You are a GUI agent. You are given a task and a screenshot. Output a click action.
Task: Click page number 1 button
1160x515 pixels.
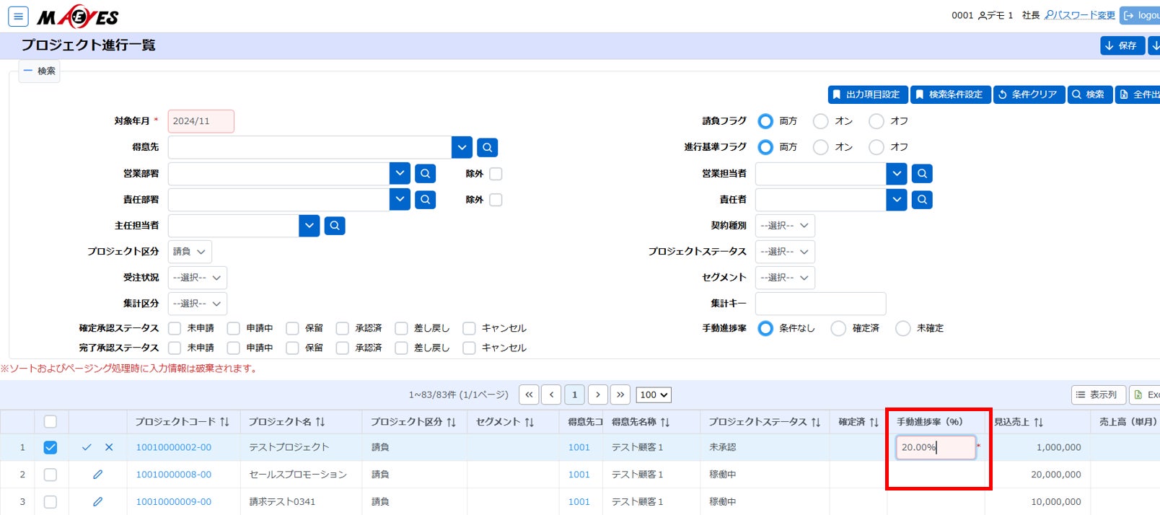click(x=574, y=395)
